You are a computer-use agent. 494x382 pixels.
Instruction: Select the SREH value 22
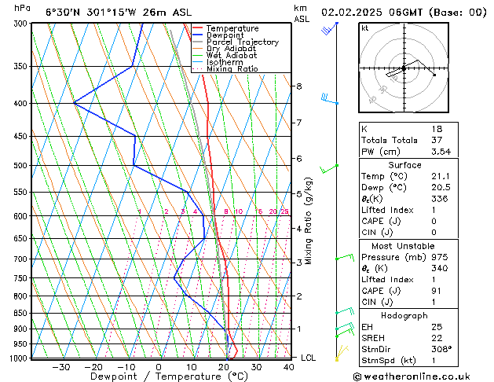437,338
